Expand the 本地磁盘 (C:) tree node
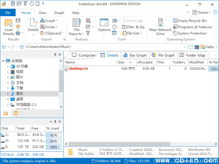The height and width of the screenshot is (164, 219). coord(8,105)
